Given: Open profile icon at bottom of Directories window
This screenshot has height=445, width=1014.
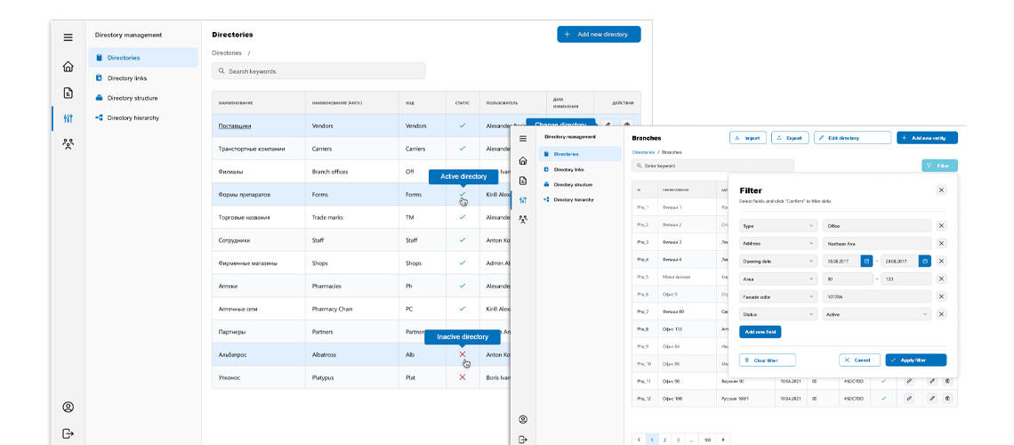Looking at the screenshot, I should click(x=68, y=408).
